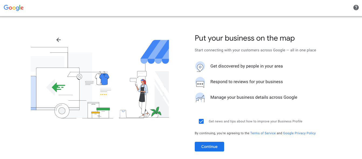Open the Terms of Service link
Image resolution: width=362 pixels, height=159 pixels.
point(263,133)
